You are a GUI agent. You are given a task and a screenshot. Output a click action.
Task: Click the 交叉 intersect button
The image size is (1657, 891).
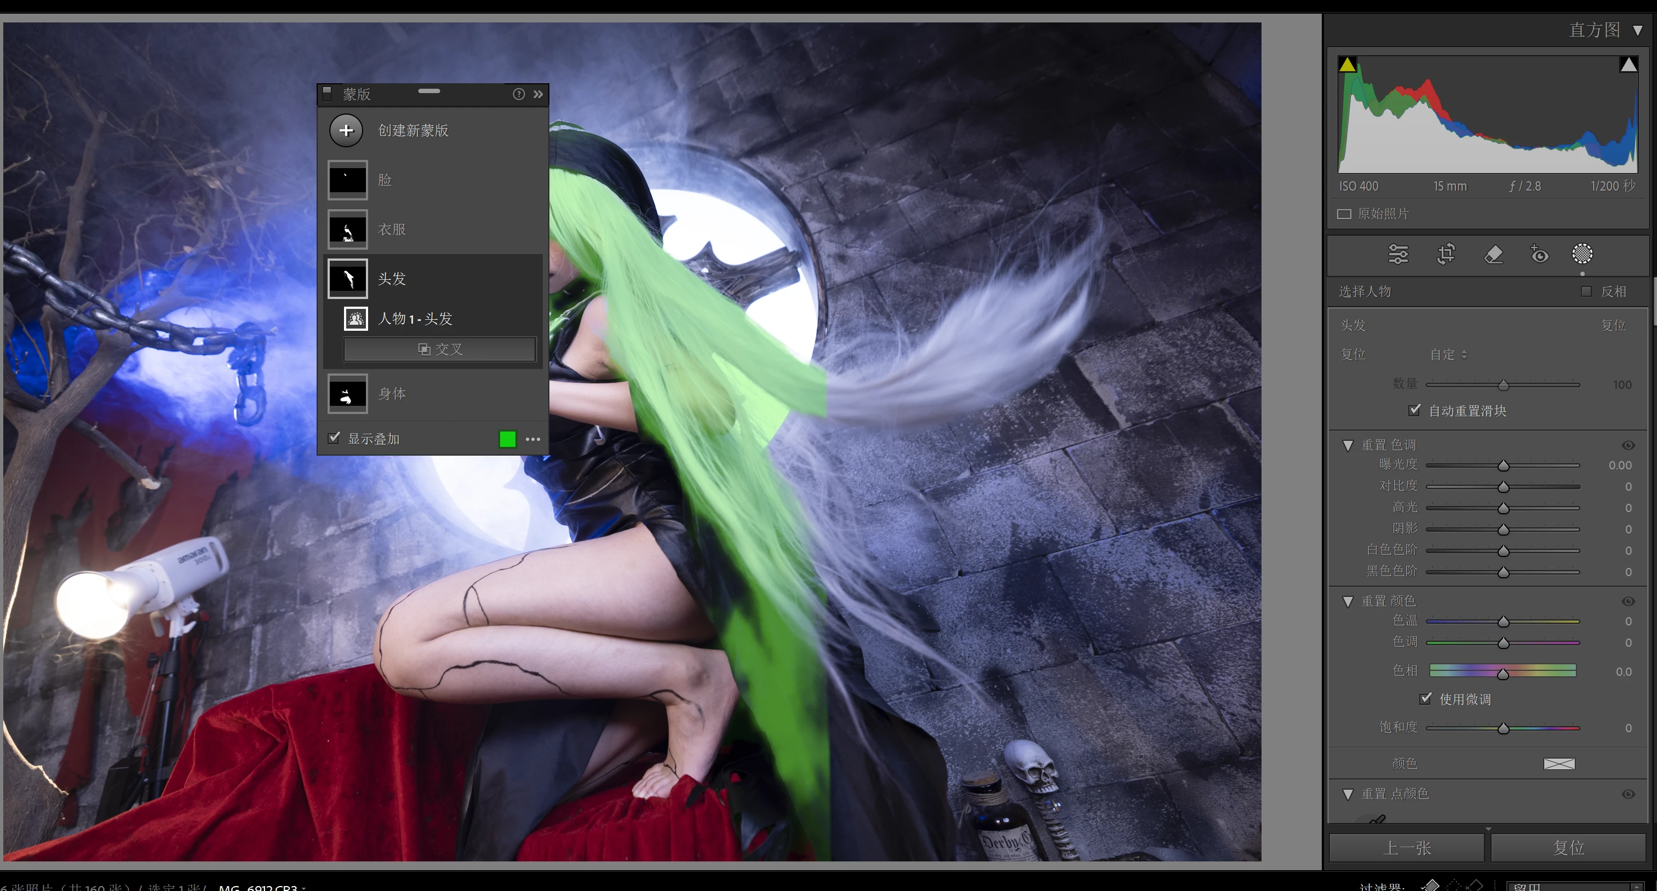440,349
